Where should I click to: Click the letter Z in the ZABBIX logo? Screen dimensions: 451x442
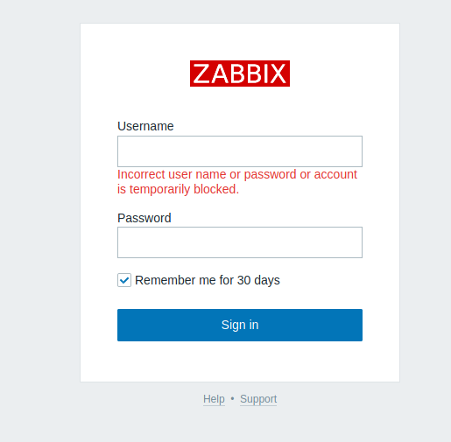(x=201, y=74)
